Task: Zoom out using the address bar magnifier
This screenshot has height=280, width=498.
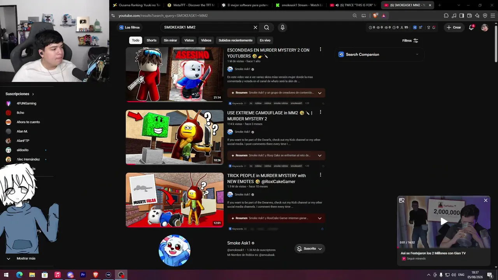Action: point(354,16)
